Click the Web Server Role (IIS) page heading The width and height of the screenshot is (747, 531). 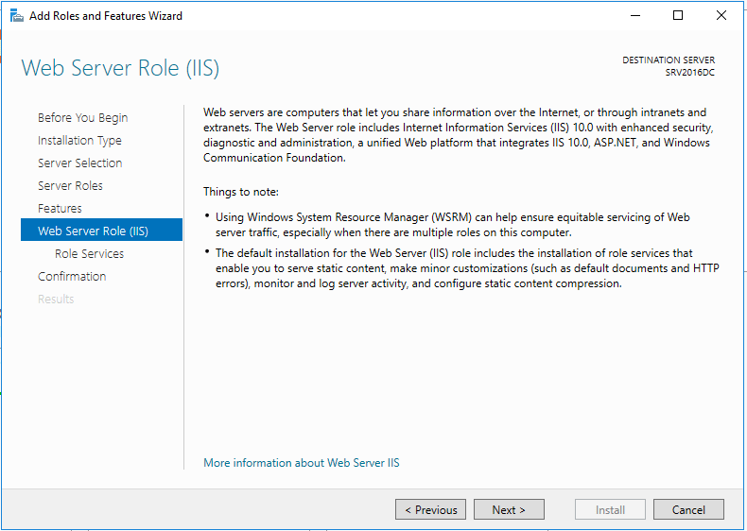click(x=120, y=68)
